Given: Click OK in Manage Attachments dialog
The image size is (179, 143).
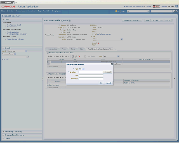Looking at the screenshot, I should tap(101, 83).
